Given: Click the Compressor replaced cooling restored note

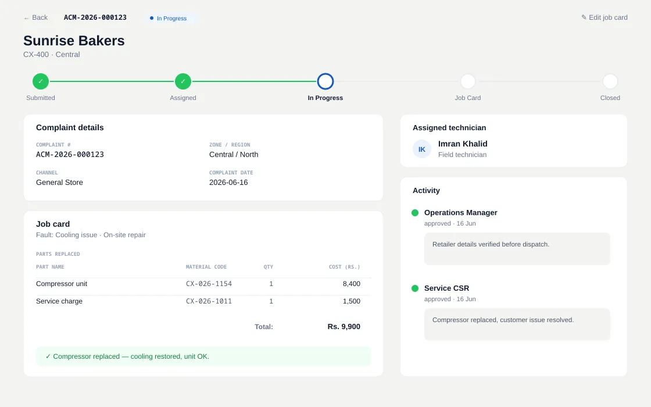Looking at the screenshot, I should tap(203, 356).
